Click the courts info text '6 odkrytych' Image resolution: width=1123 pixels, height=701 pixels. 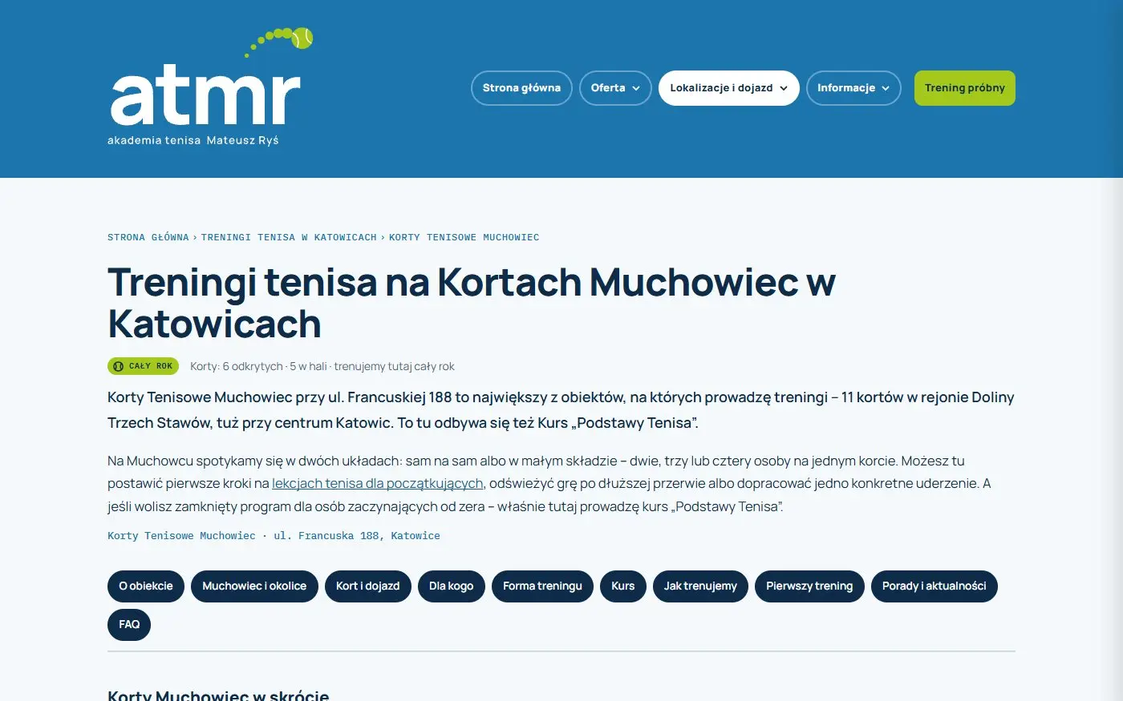[253, 366]
